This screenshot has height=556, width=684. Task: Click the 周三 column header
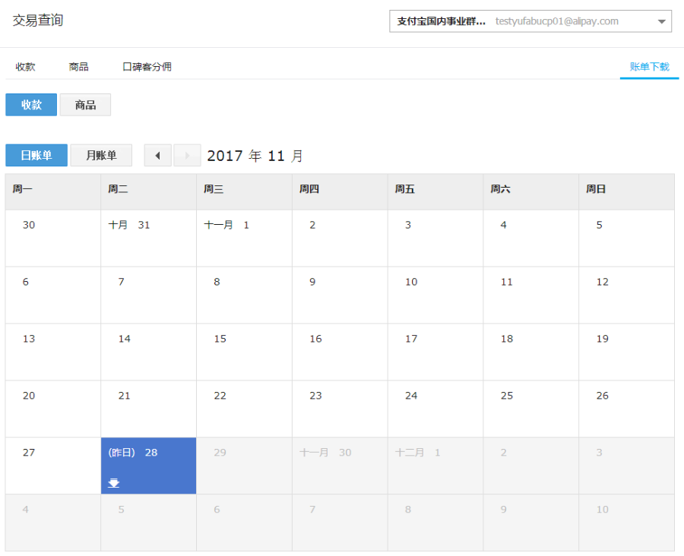pos(244,192)
